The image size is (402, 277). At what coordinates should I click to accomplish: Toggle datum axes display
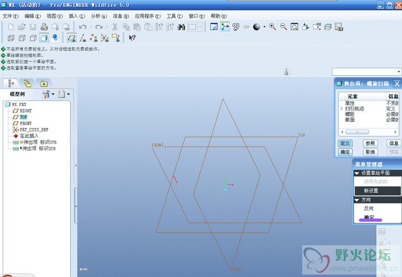point(83,38)
